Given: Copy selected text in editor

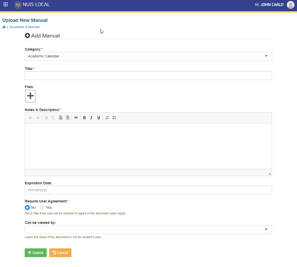Looking at the screenshot, I should coord(53,118).
